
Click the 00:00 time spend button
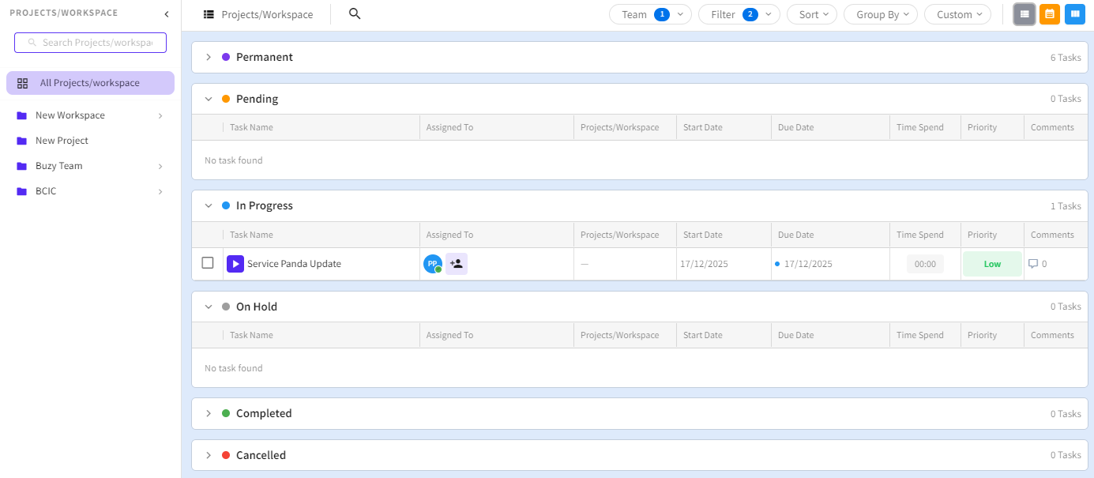point(925,264)
